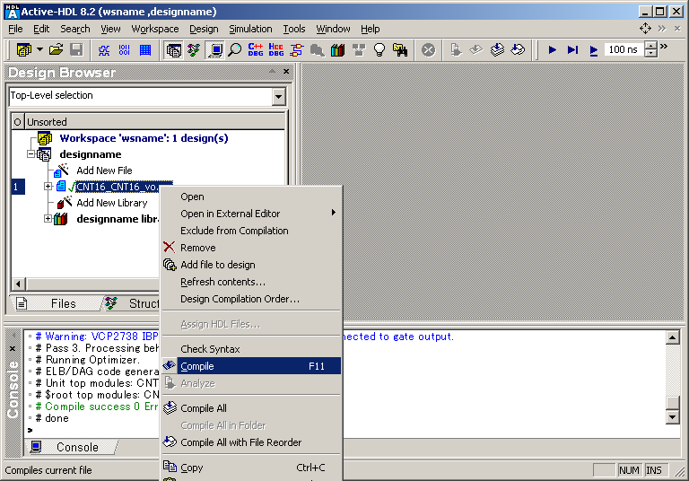Toggle the Design Browser toolbar icon
Image resolution: width=689 pixels, height=481 pixels.
[173, 50]
